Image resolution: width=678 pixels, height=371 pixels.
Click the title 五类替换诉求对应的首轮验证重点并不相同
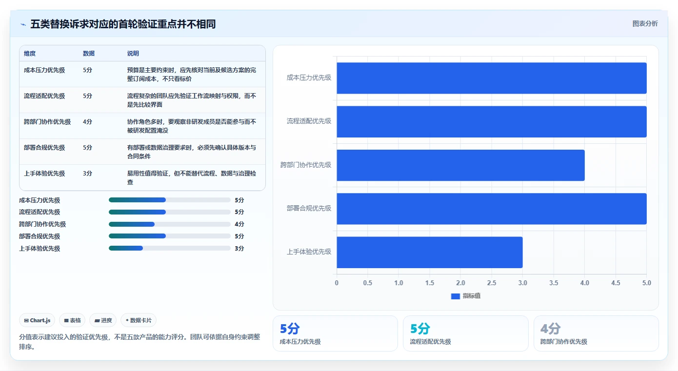click(123, 24)
